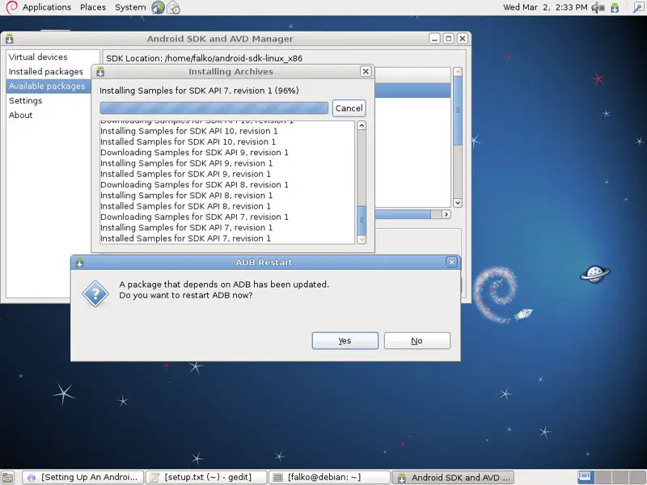Switch to Android SDK and AVD taskbar window
Viewport: 647px width, 485px height.
tap(453, 477)
